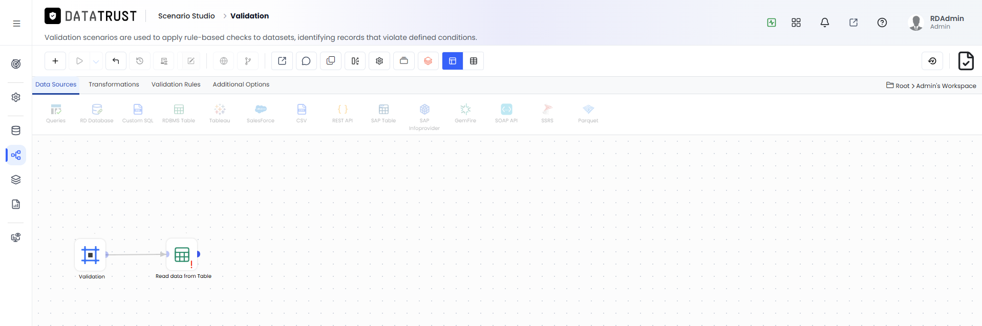Open the sidebar settings gear icon
The height and width of the screenshot is (326, 982).
click(x=16, y=97)
